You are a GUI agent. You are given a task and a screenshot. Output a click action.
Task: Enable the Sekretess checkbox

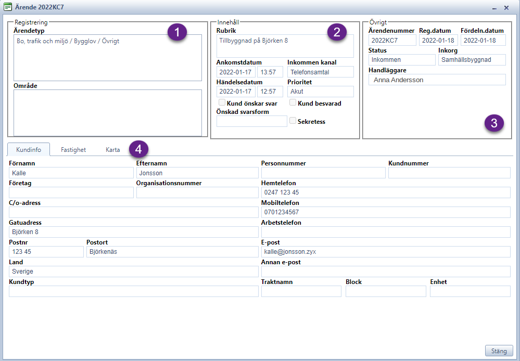tap(293, 121)
